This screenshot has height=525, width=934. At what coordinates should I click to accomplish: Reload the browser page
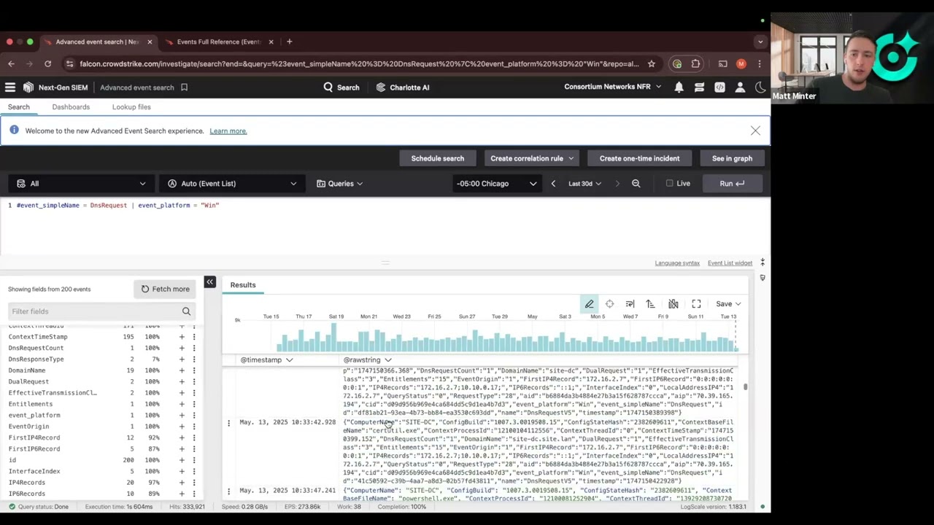pyautogui.click(x=47, y=64)
